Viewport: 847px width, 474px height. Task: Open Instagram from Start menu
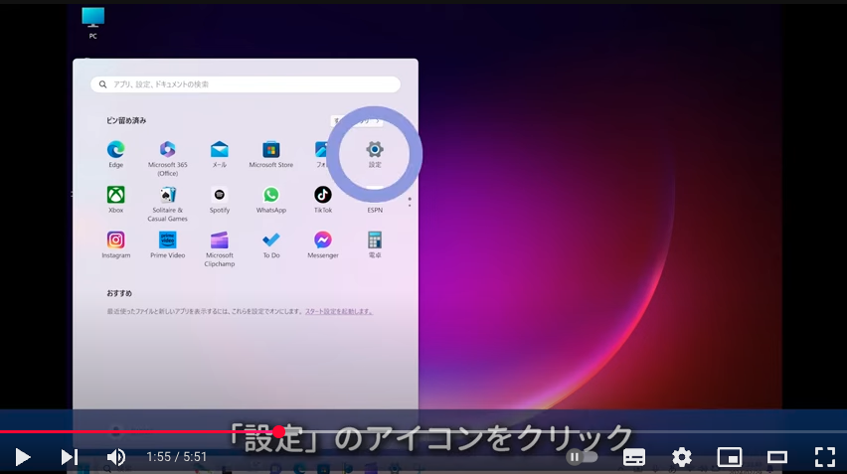click(x=115, y=244)
